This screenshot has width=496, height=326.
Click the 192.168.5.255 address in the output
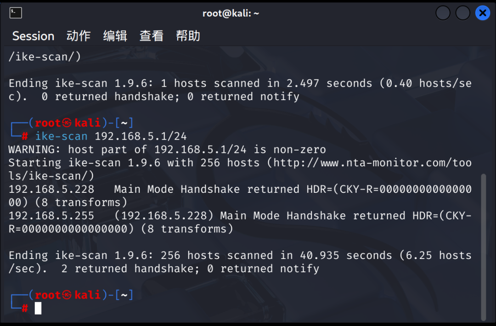(x=51, y=216)
